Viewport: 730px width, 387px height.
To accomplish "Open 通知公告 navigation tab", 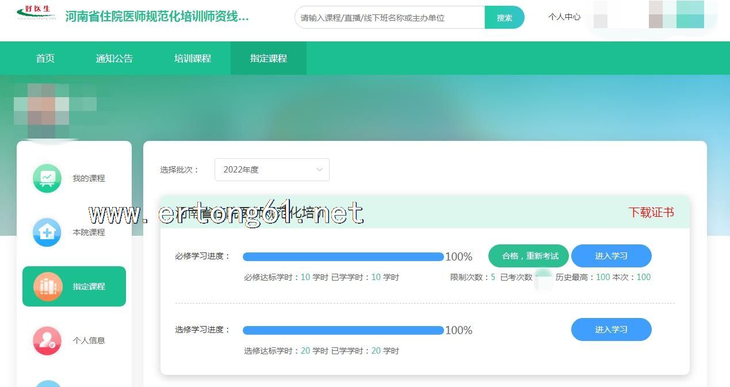I will [x=114, y=58].
